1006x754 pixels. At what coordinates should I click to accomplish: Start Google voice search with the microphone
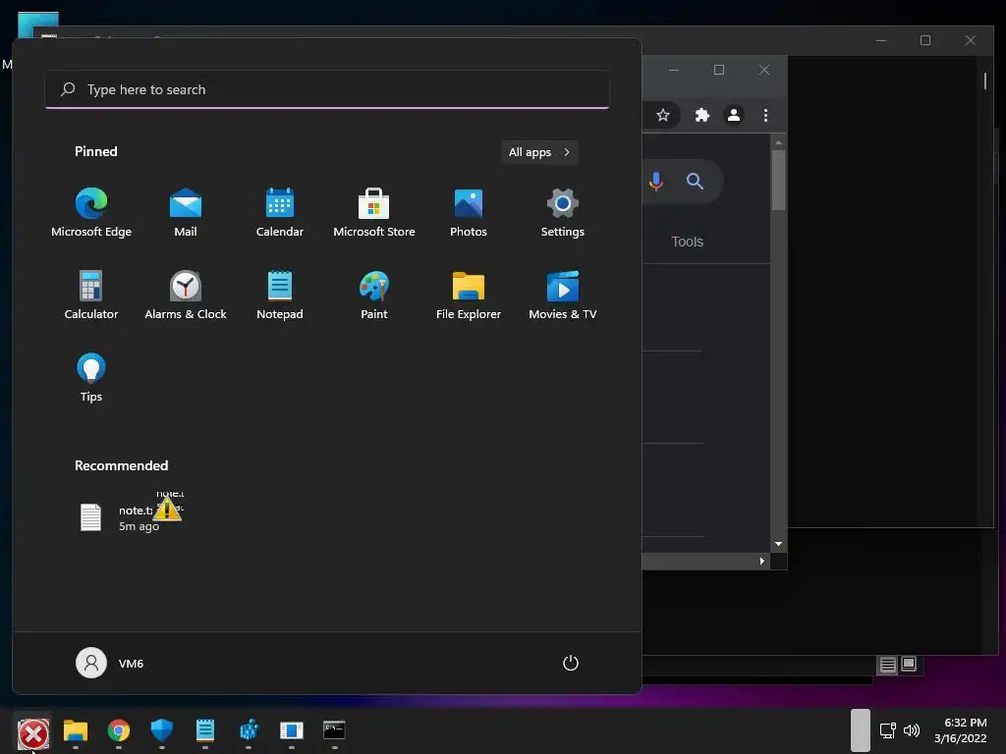click(x=655, y=182)
